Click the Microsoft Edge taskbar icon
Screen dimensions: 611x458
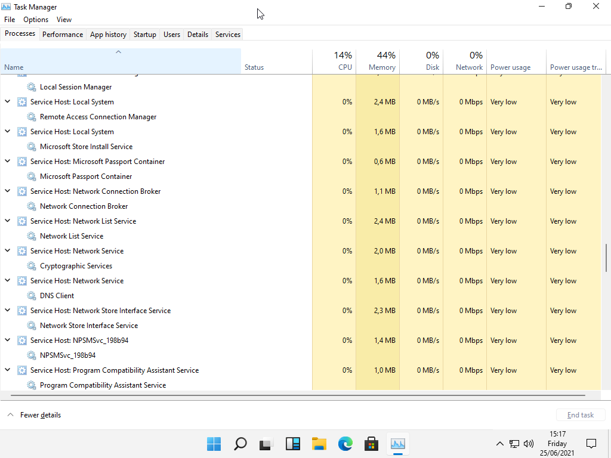tap(345, 444)
